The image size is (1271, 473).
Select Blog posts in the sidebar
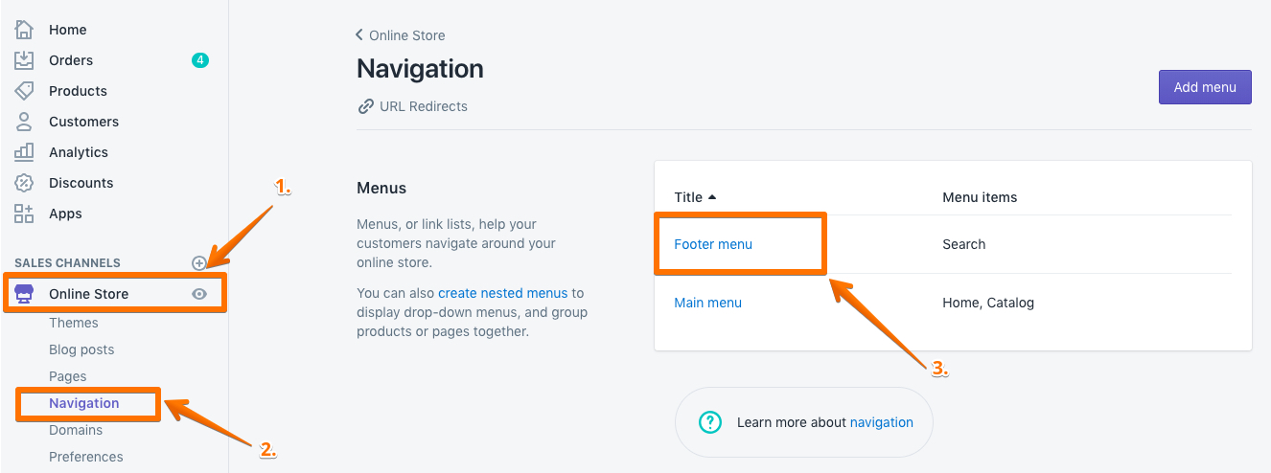tap(81, 349)
